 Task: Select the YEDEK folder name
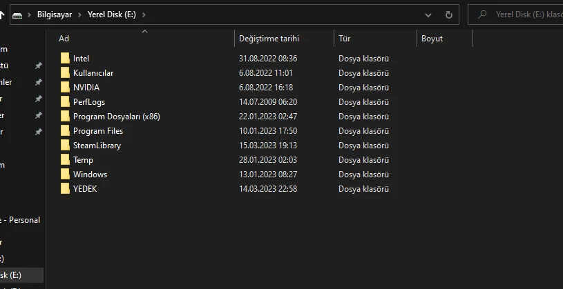click(85, 189)
